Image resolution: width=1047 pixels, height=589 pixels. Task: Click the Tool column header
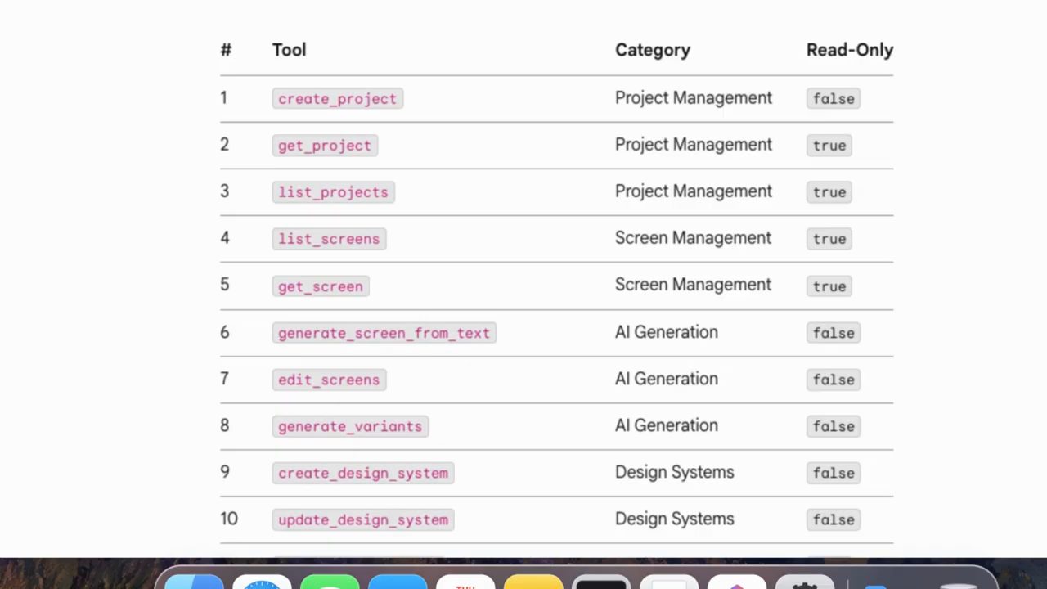coord(289,50)
